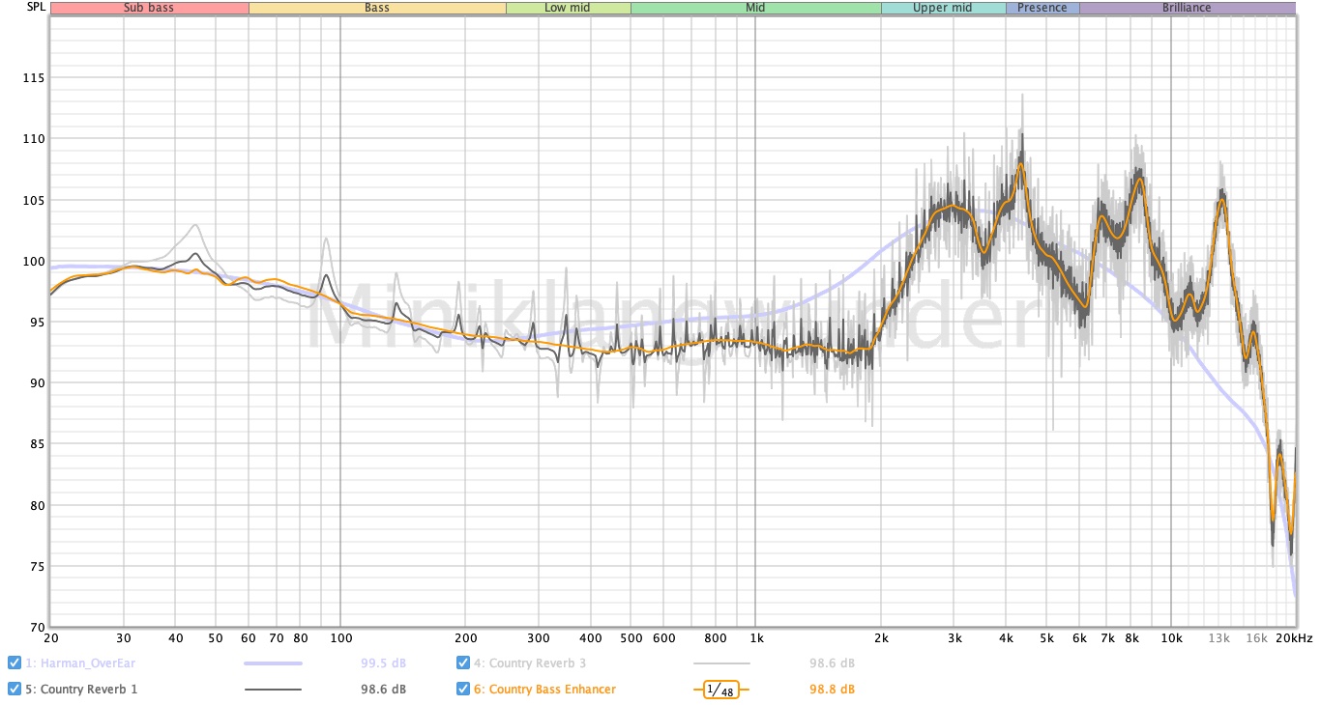Select the Upper mid band label

tap(943, 8)
